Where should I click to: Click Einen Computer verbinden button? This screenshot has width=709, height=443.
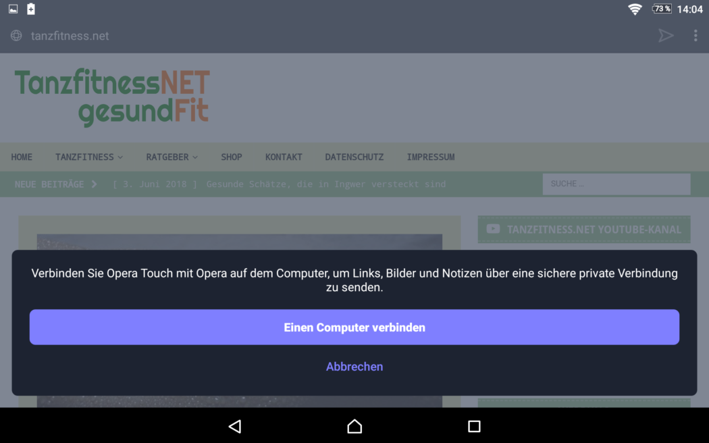click(354, 328)
